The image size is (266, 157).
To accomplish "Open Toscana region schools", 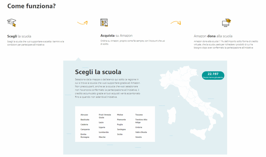I will (139, 115).
